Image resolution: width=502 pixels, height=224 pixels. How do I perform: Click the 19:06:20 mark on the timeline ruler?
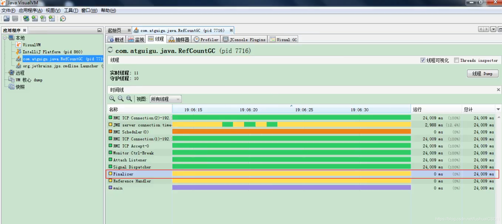point(249,110)
